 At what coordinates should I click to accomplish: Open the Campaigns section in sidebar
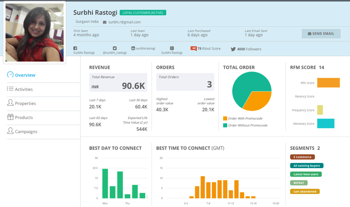pos(26,131)
